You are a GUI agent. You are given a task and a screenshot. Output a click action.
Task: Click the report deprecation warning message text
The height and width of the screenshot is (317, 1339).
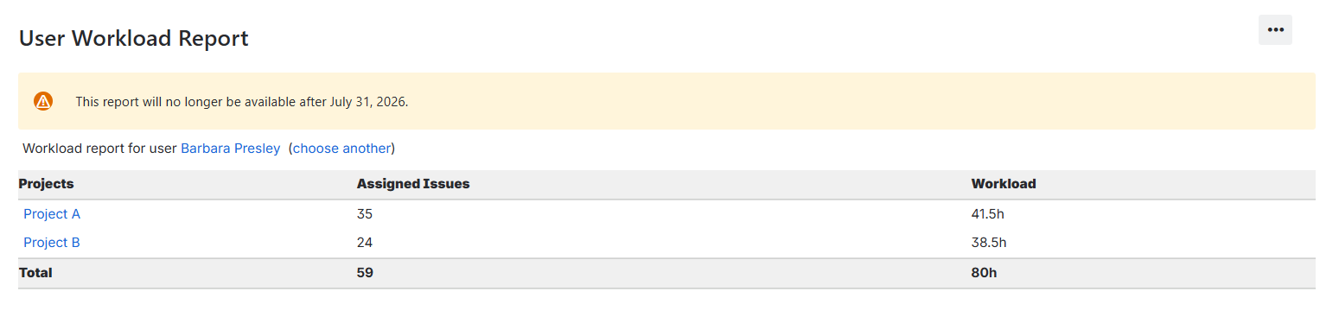coord(242,102)
